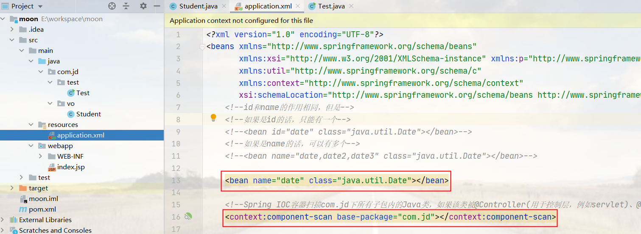Close the Student.java tab

coord(223,6)
